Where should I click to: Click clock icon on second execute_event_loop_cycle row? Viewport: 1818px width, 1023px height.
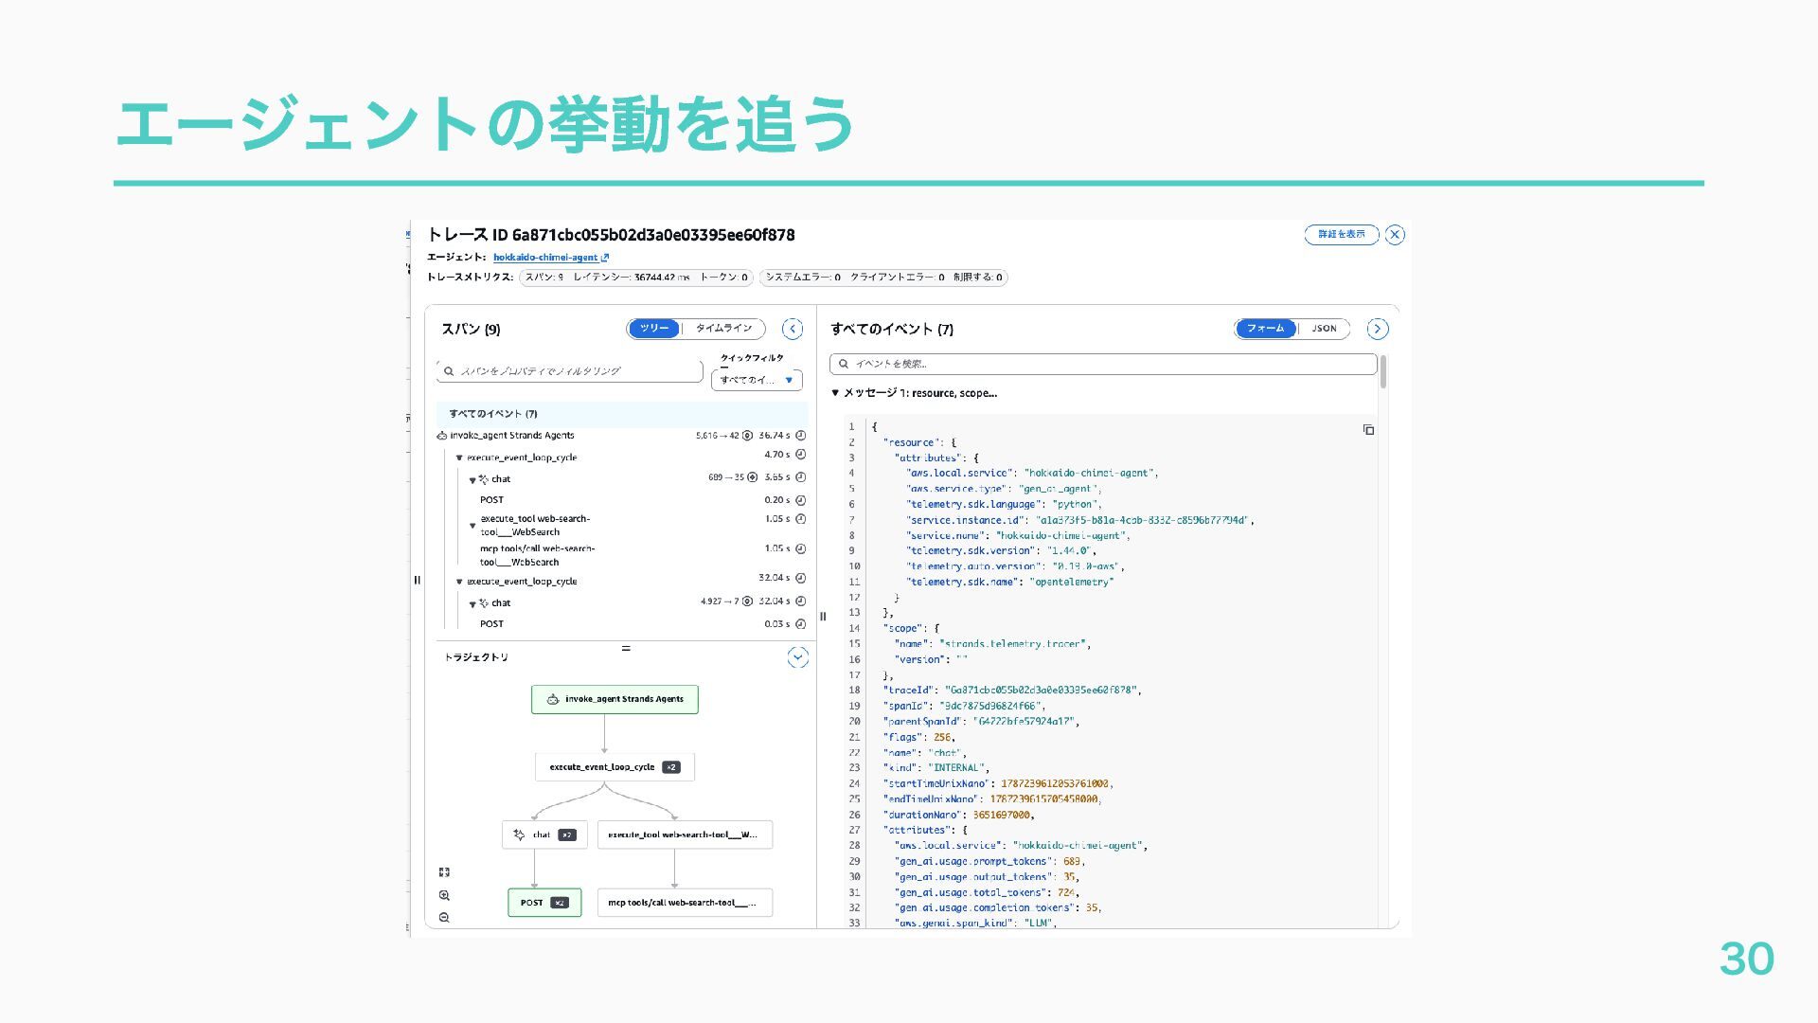point(801,578)
